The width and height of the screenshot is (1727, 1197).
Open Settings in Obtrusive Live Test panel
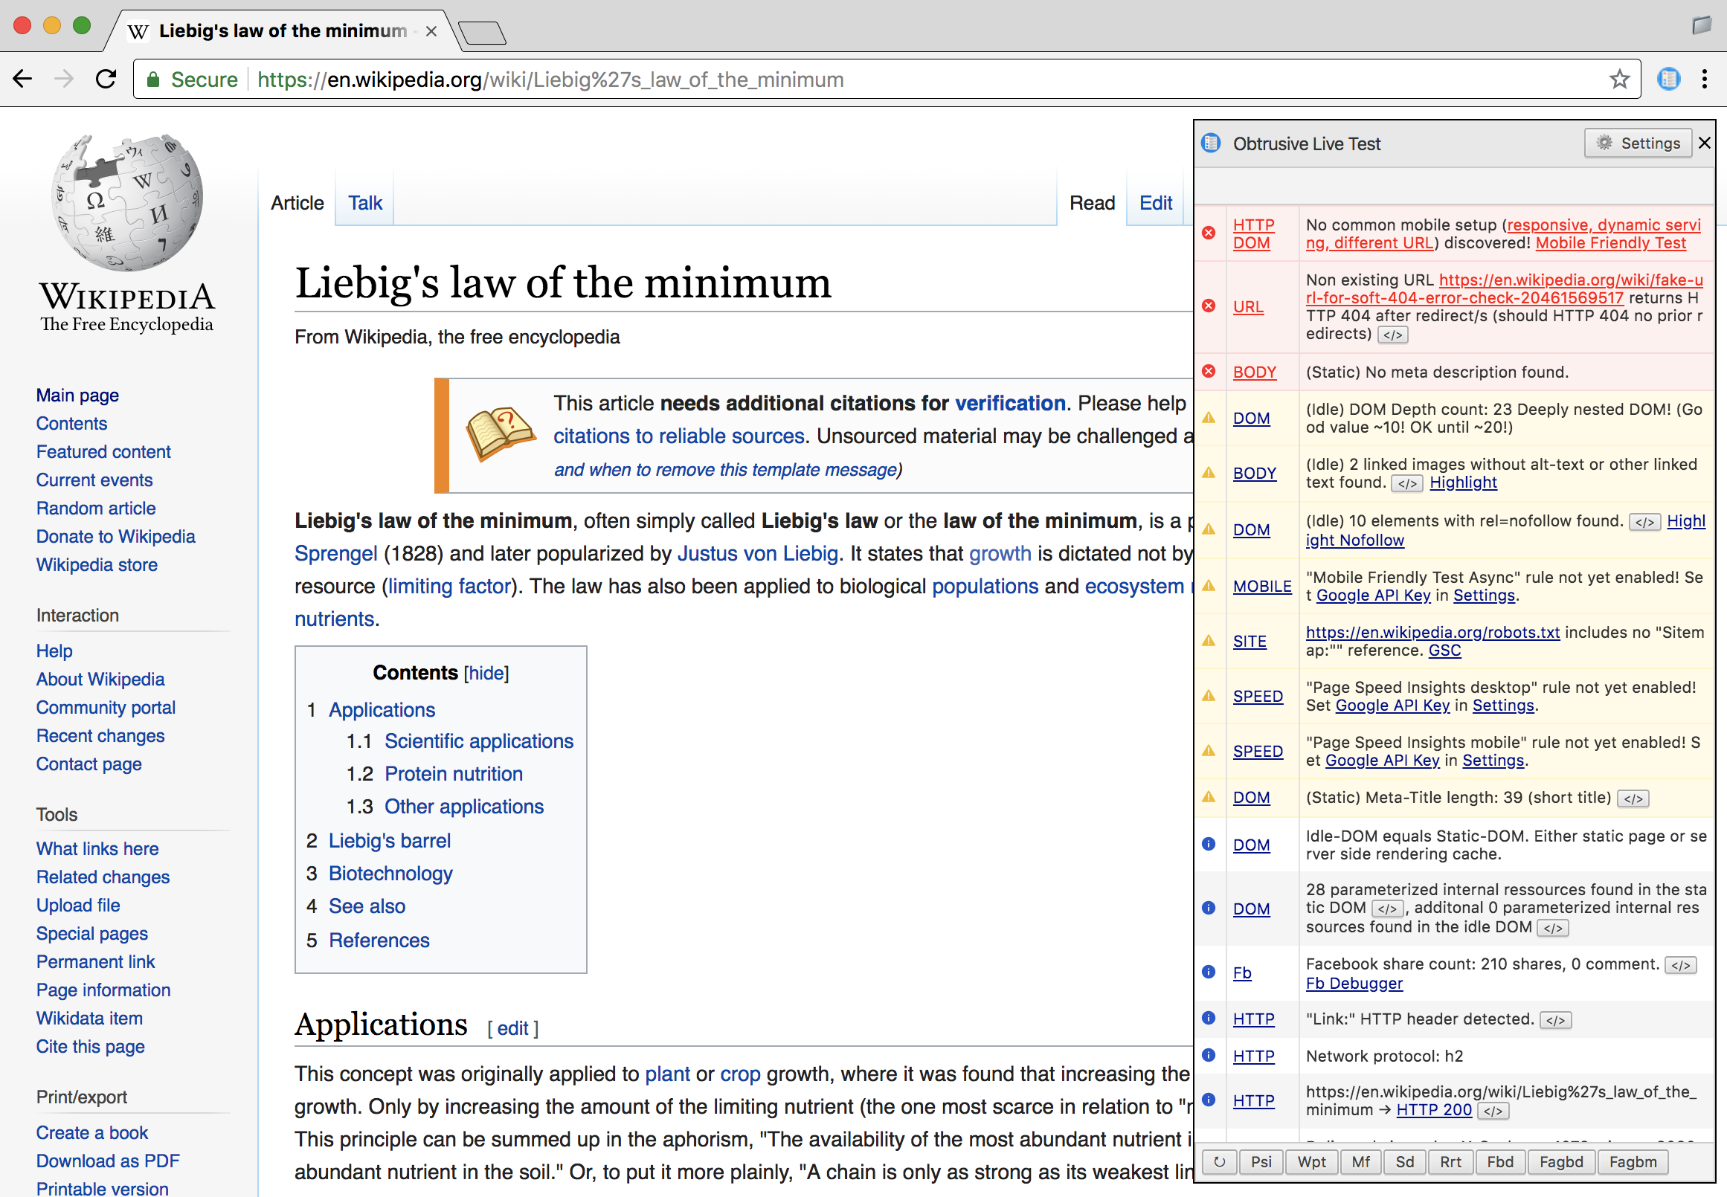[1638, 143]
